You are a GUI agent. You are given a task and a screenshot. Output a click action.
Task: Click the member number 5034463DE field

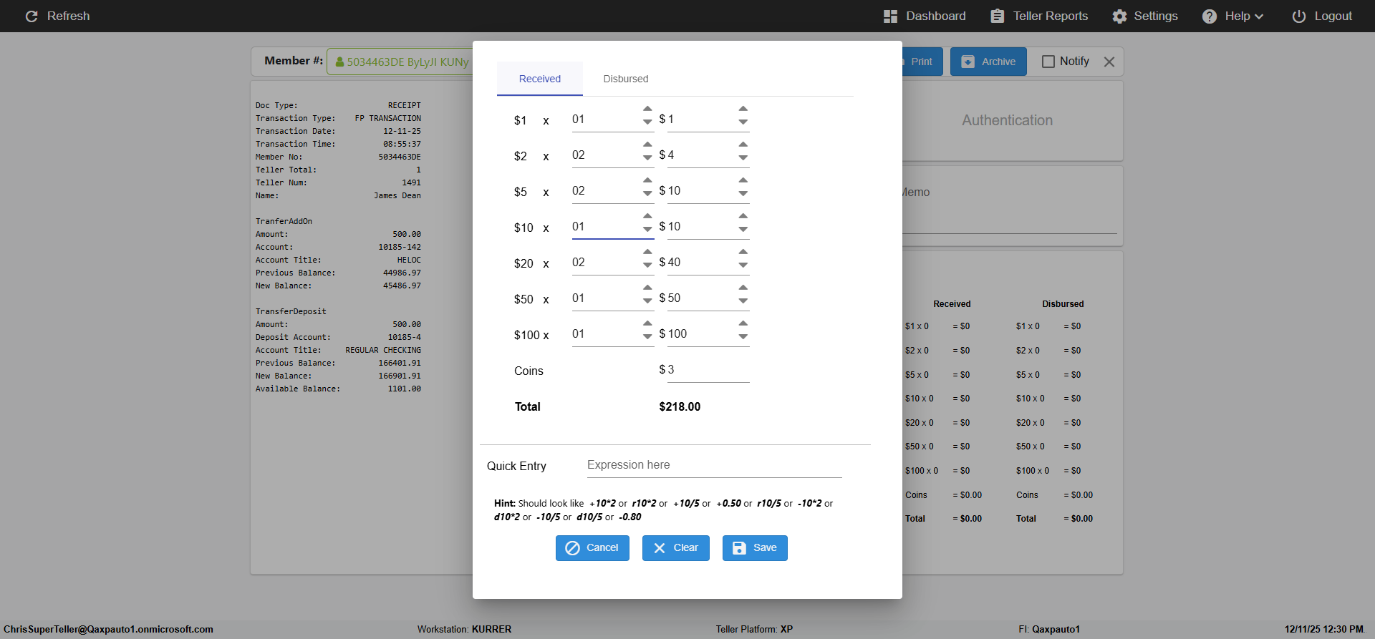(x=401, y=62)
